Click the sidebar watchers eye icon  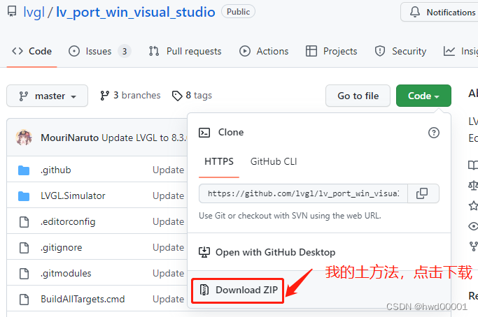click(x=473, y=226)
